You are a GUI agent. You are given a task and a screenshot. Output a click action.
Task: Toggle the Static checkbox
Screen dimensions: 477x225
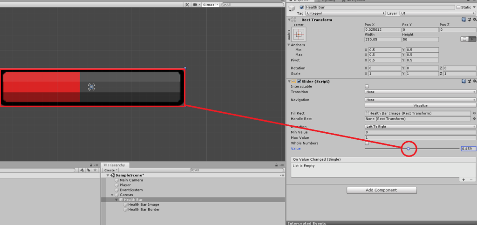click(x=458, y=7)
